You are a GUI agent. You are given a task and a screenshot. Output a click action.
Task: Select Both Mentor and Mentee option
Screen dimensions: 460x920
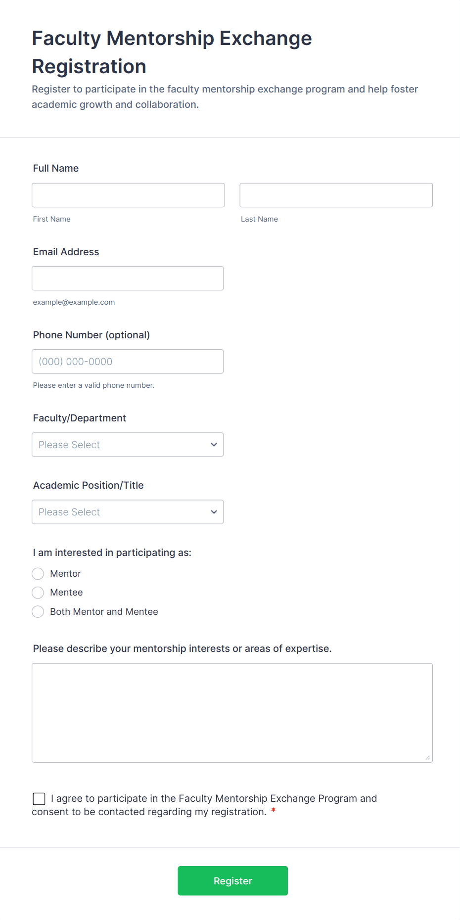(38, 611)
